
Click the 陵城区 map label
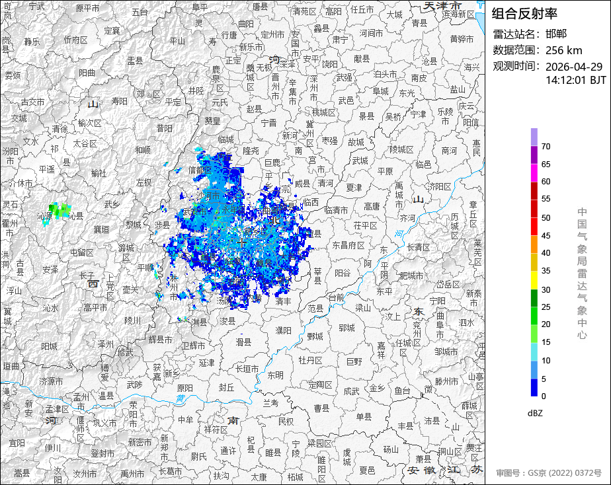402,149
